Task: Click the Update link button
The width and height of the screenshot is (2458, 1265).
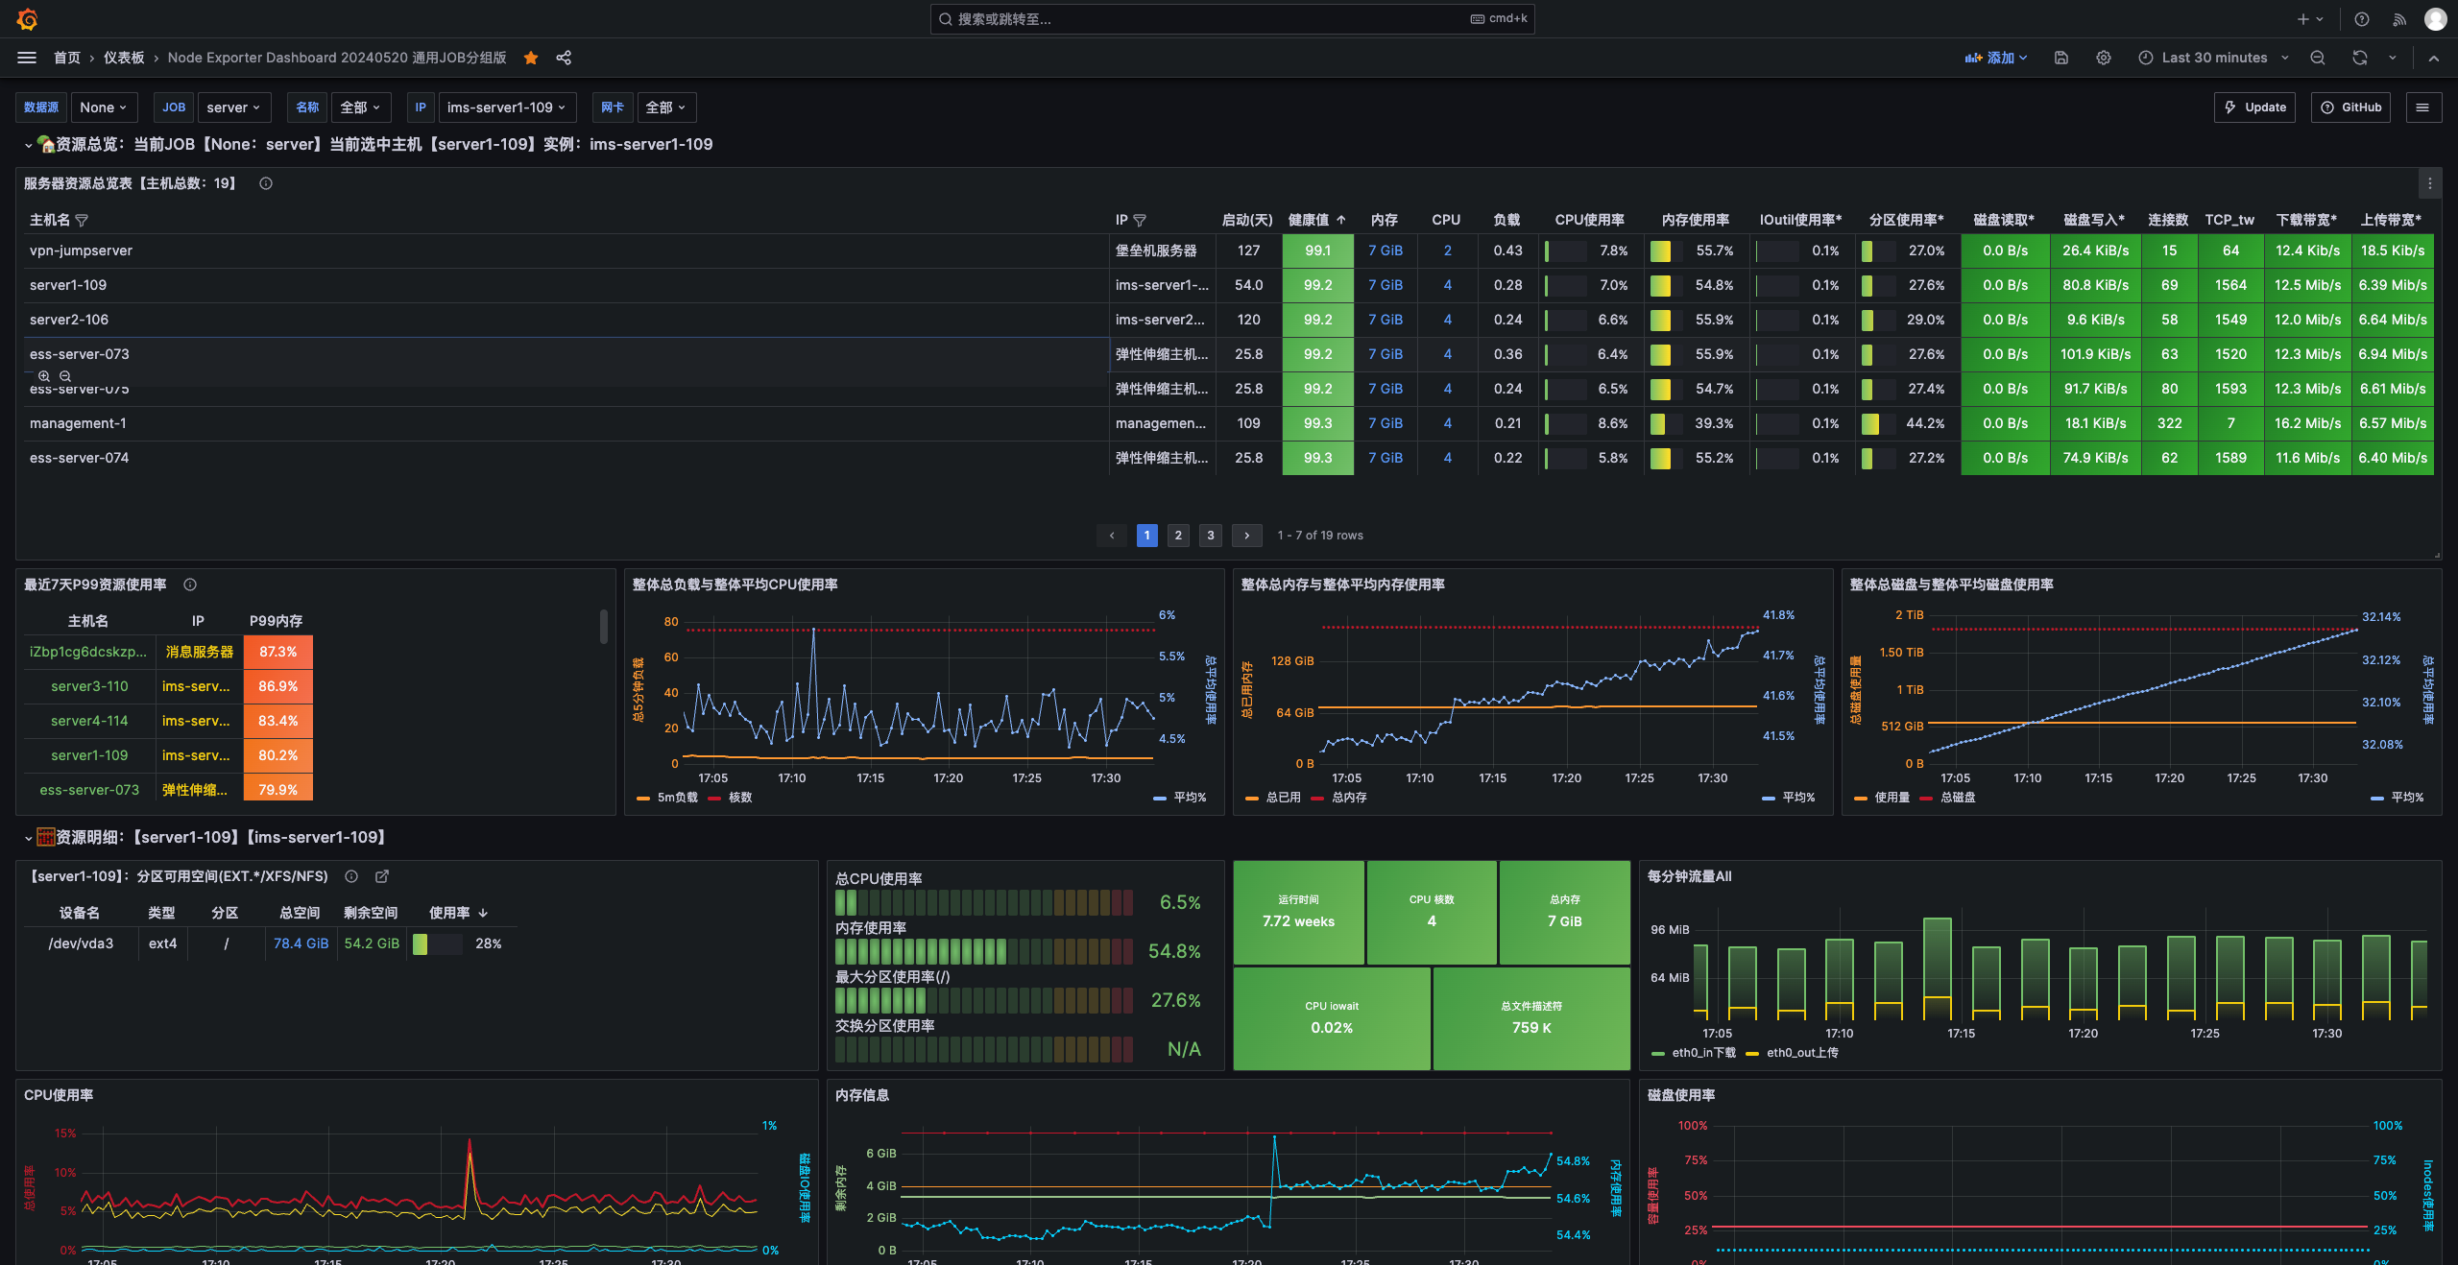Action: click(x=2254, y=107)
